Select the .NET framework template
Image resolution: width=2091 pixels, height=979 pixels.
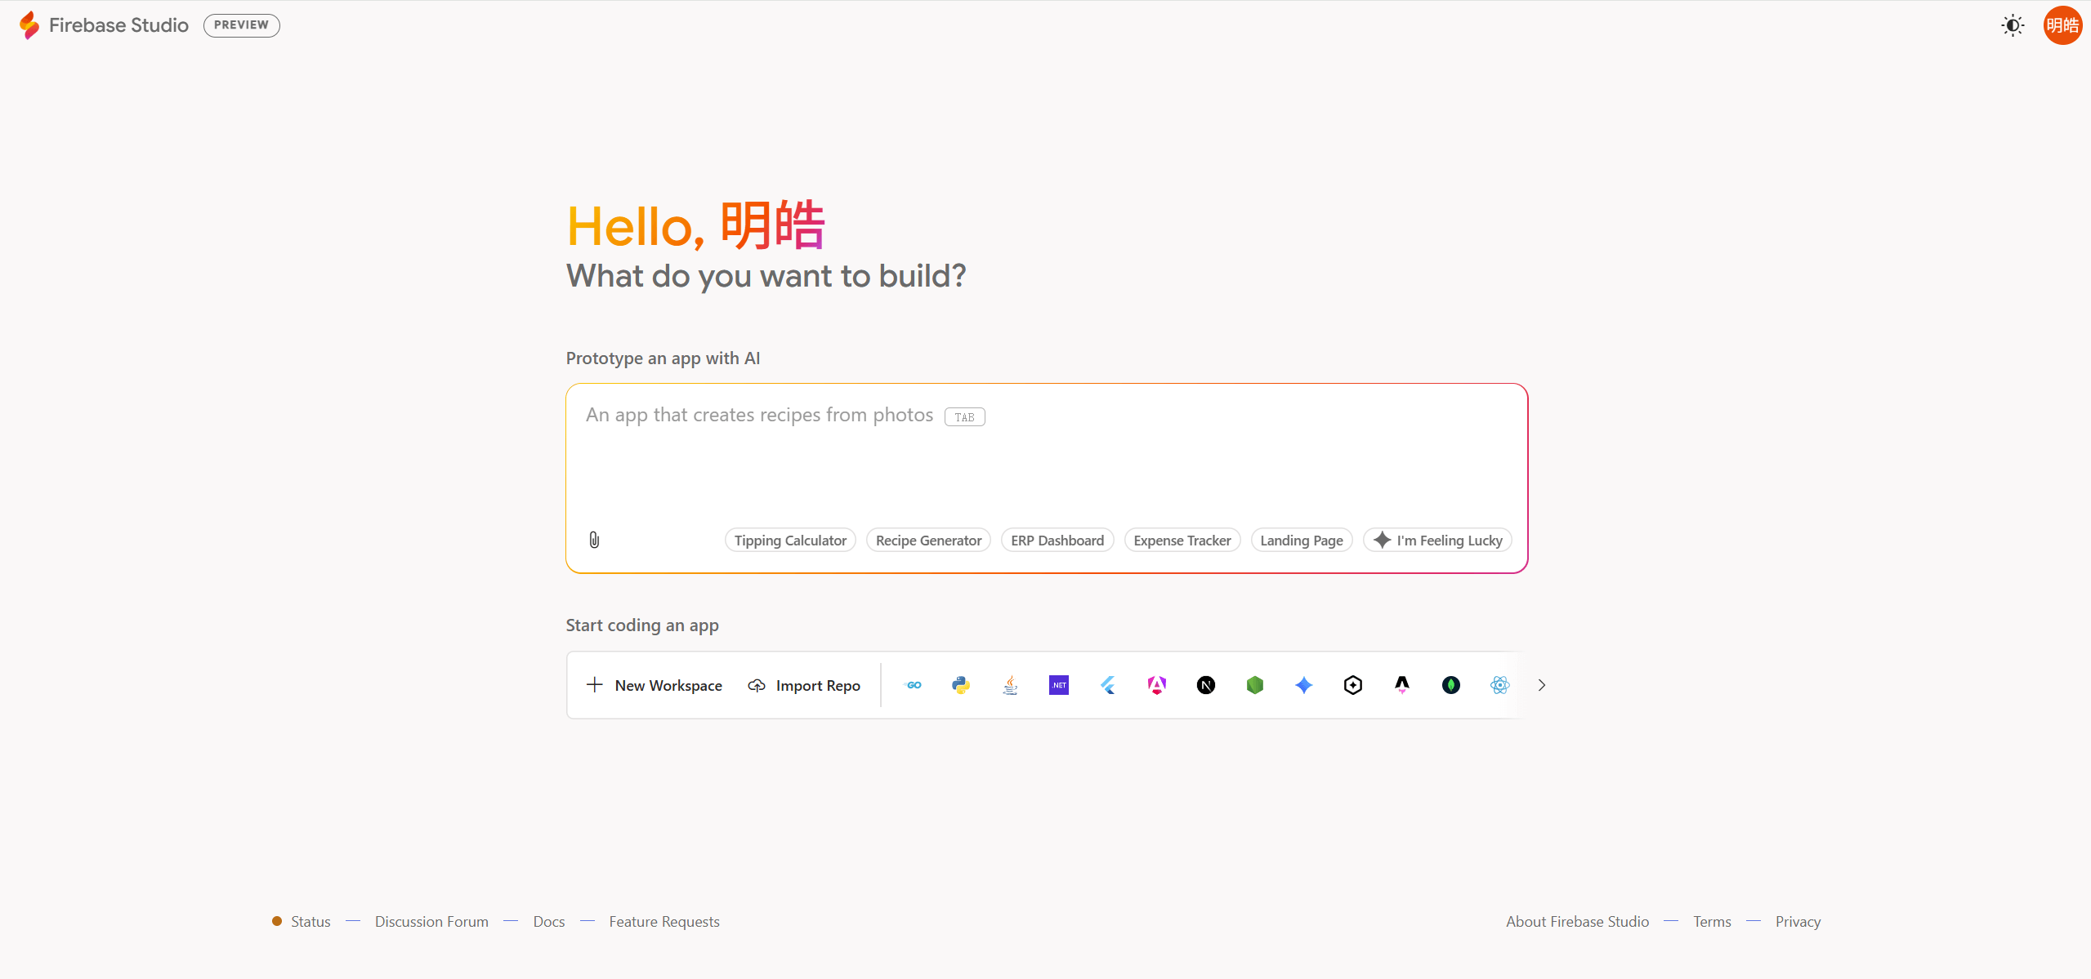(1058, 685)
